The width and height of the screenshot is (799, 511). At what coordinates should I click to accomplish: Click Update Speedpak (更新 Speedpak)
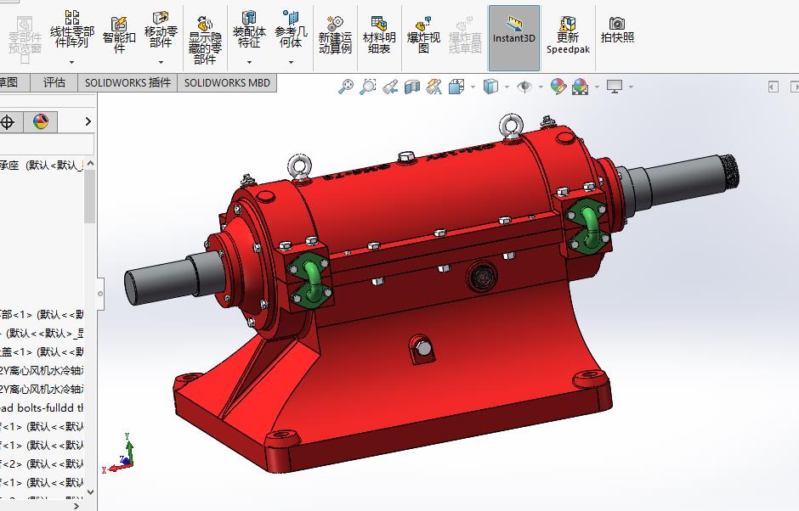568,36
